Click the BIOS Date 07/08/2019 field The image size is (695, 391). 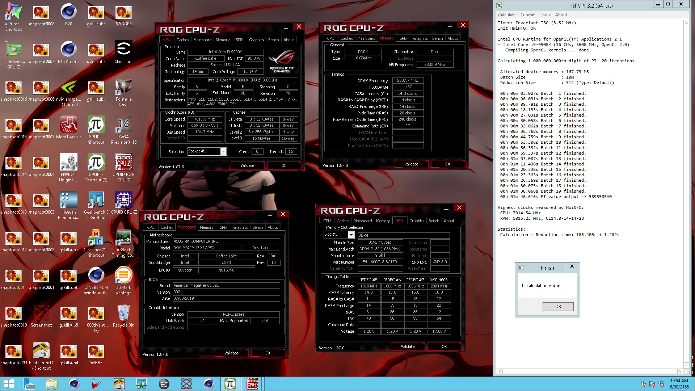pos(226,298)
